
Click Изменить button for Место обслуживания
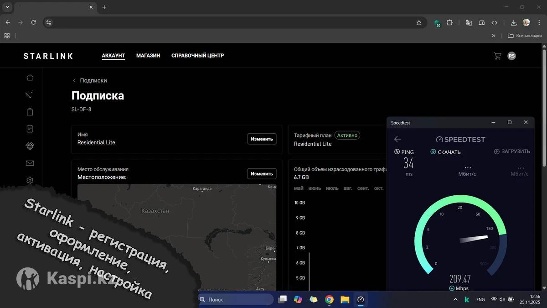click(x=262, y=174)
